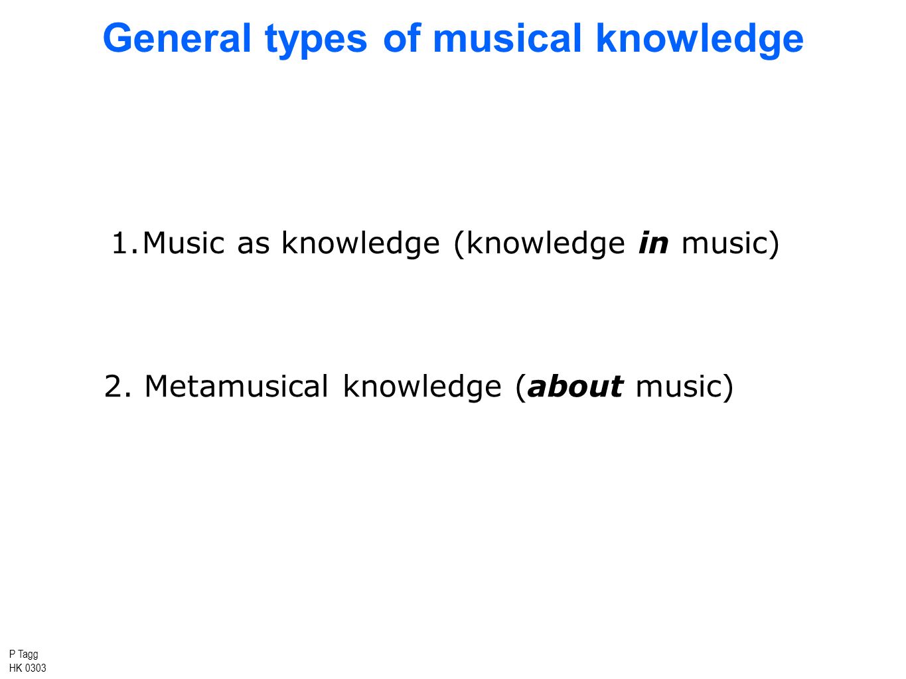
Task: Select the word "Music" in item one
Action: point(184,243)
